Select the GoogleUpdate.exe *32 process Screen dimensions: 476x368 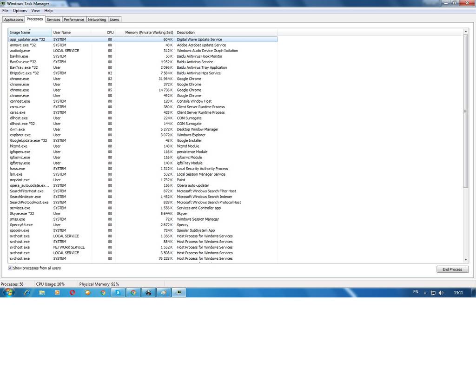point(143,140)
